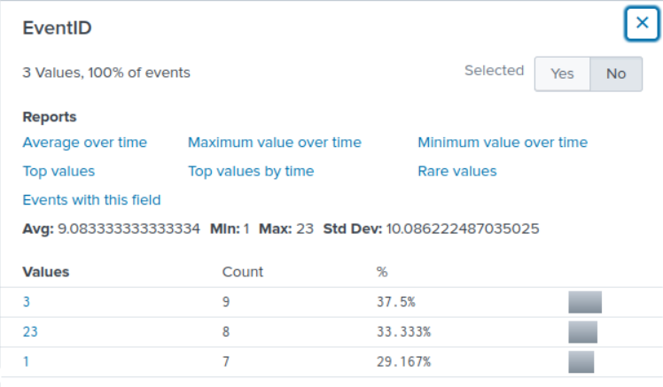The width and height of the screenshot is (663, 387).
Task: Open Maximum value over time report
Action: click(275, 143)
